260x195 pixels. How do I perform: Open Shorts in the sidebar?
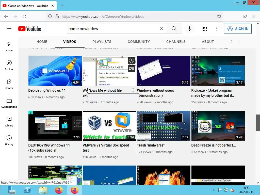9,84
